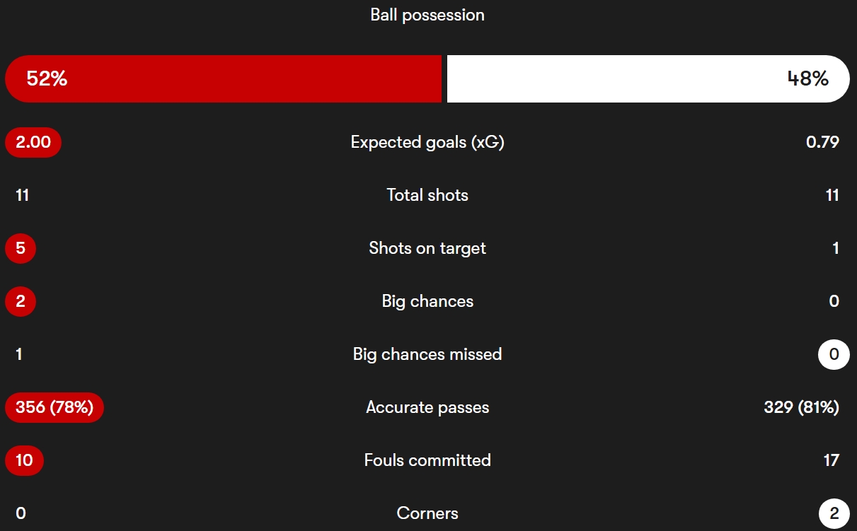Select the 0.79 expected goals value
Viewport: 857px width, 531px height.
point(822,142)
